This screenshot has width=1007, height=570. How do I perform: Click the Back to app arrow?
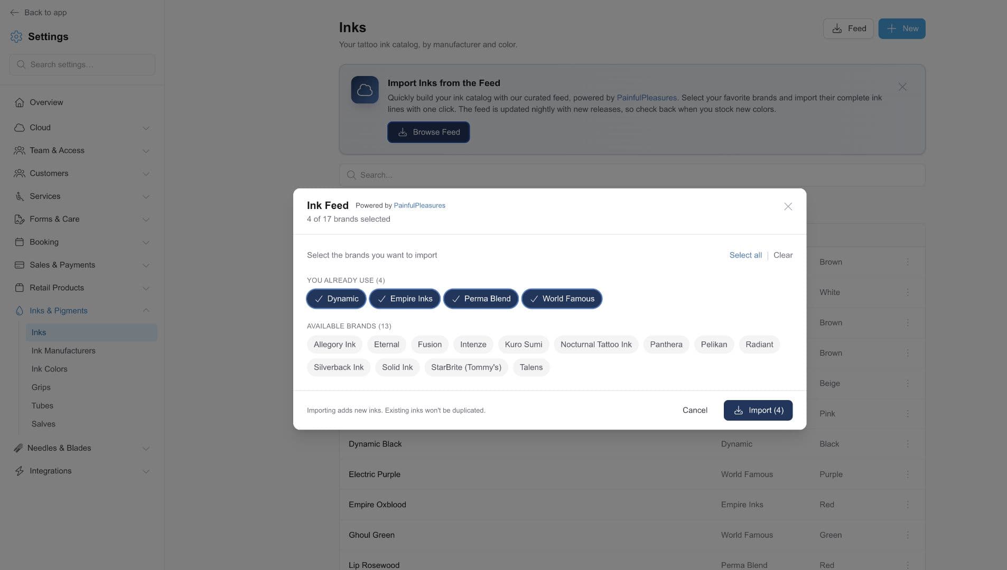(x=14, y=12)
